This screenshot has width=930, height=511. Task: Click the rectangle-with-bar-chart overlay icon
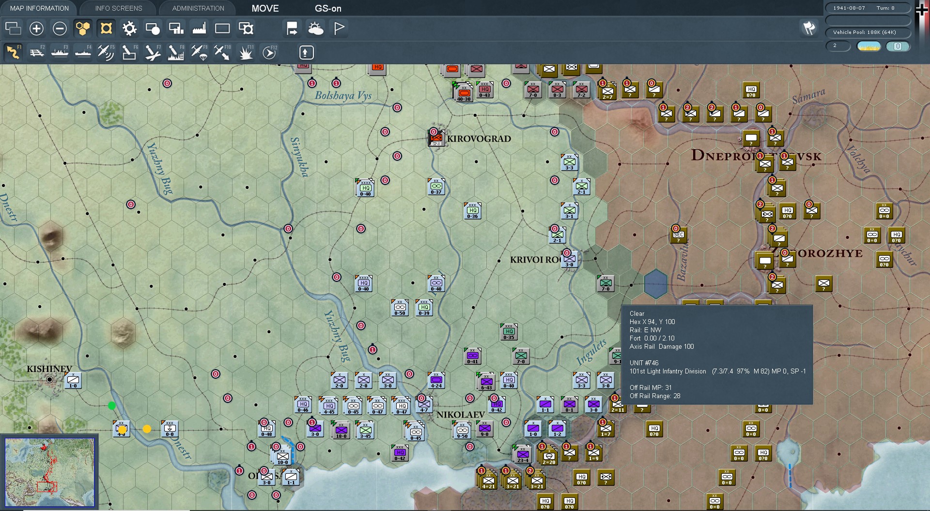pyautogui.click(x=176, y=29)
